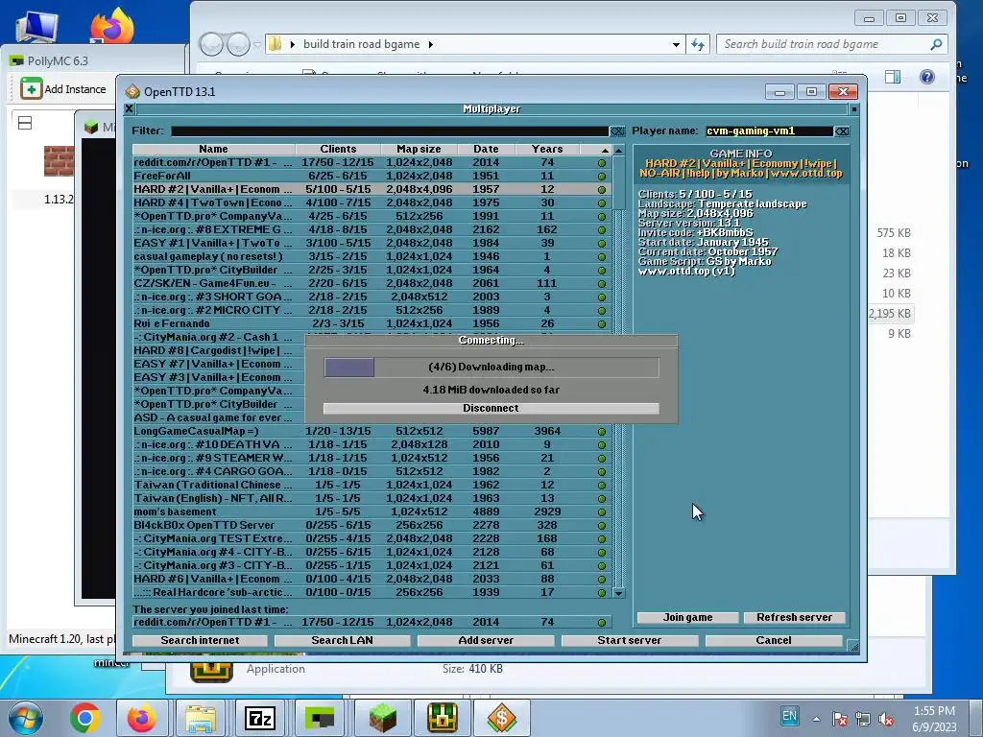Sort server list by Name column
This screenshot has width=983, height=737.
(213, 149)
